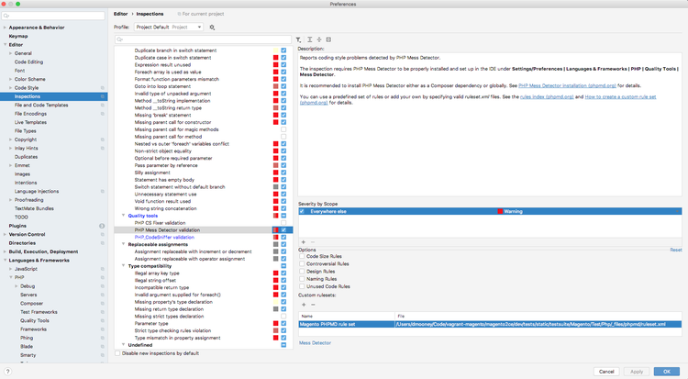Select Quality Tools under PHP

[35, 320]
